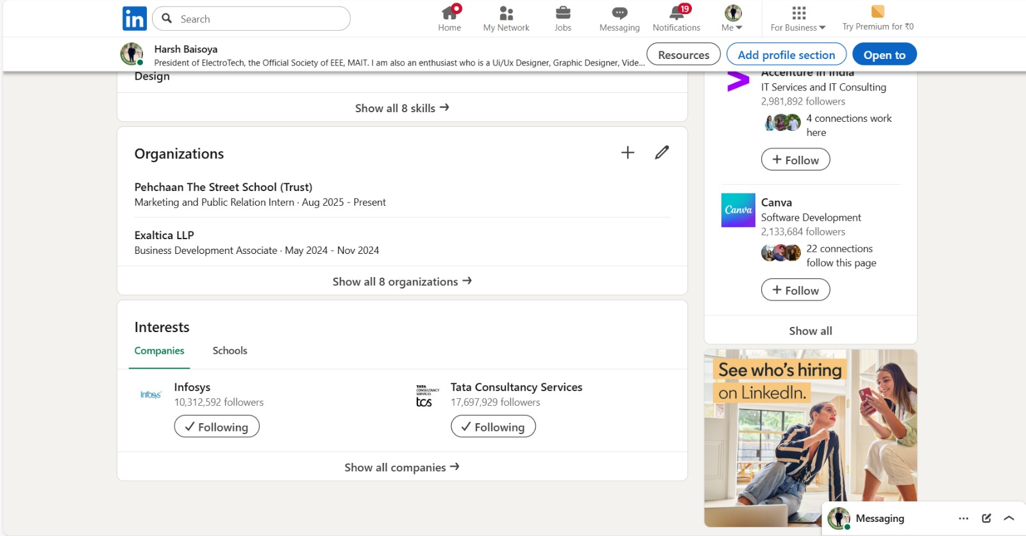
Task: Edit organizations with the pencil icon
Action: coord(662,153)
